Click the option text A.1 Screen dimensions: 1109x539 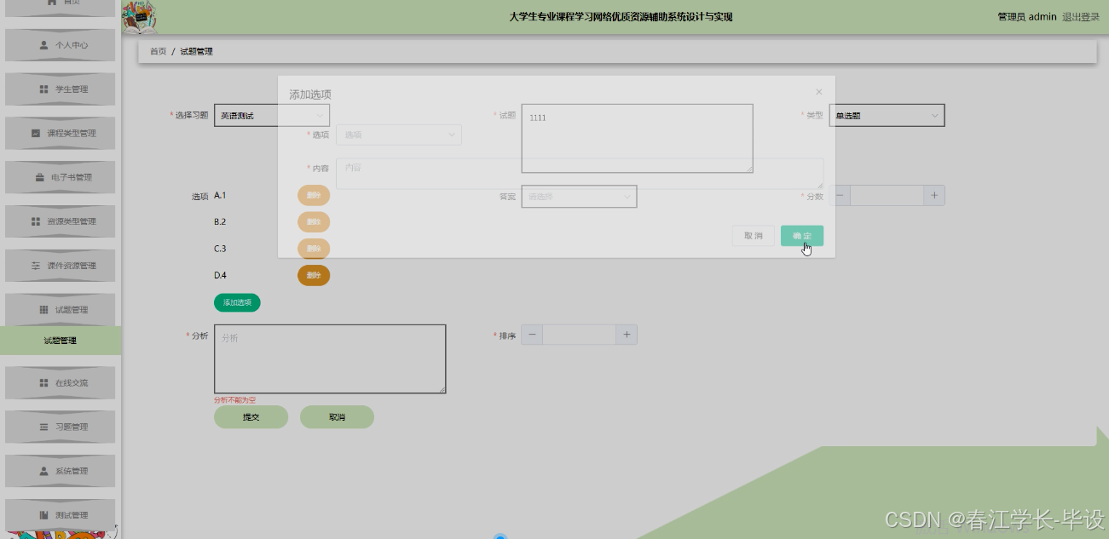coord(220,196)
